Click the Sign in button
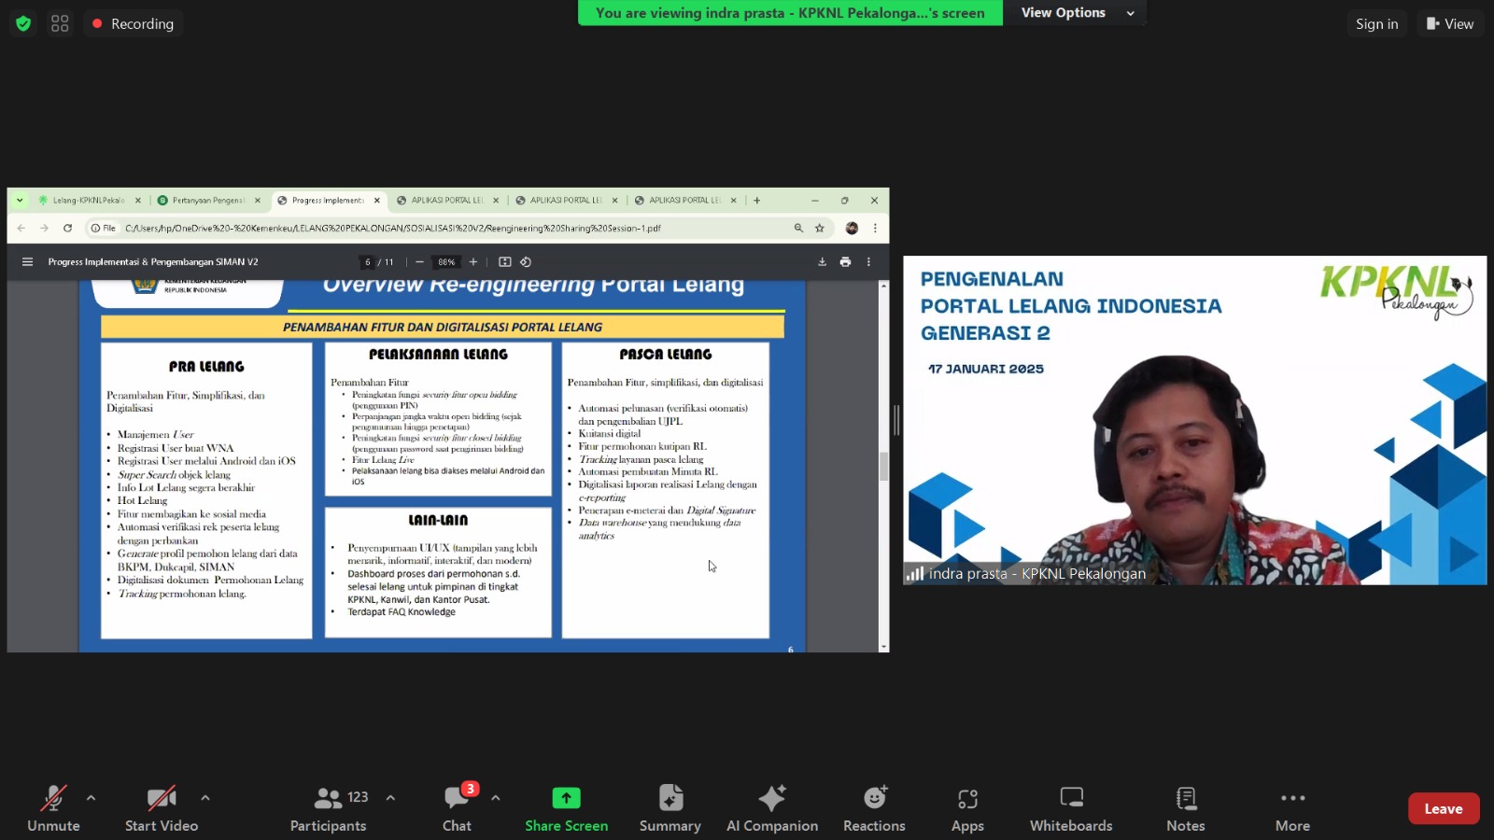1494x840 pixels. click(x=1376, y=23)
